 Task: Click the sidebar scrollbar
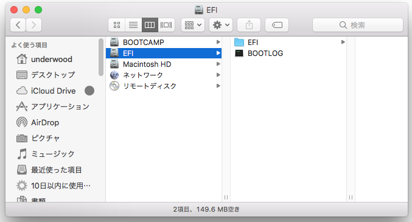click(101, 57)
